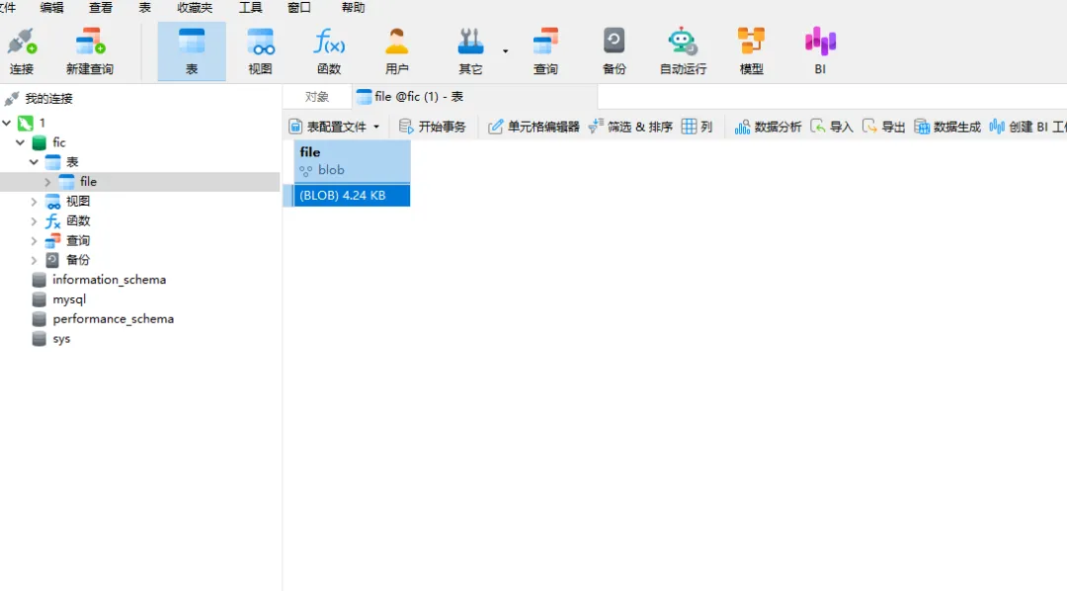Screen dimensions: 1067x591
Task: Select connection 1 in tree
Action: pyautogui.click(x=41, y=124)
